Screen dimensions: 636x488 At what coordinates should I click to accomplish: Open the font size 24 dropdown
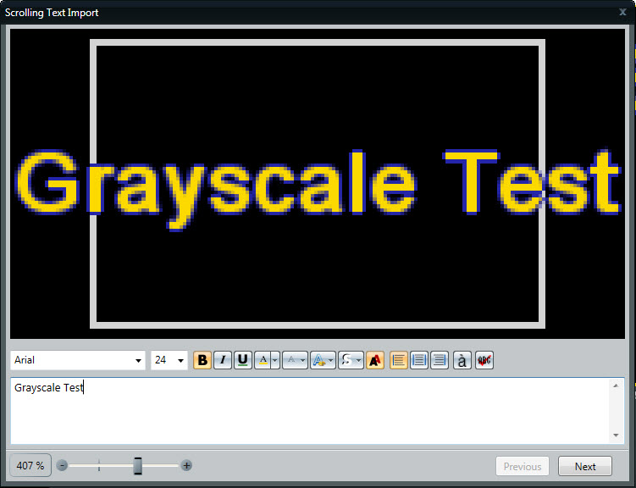pos(169,361)
